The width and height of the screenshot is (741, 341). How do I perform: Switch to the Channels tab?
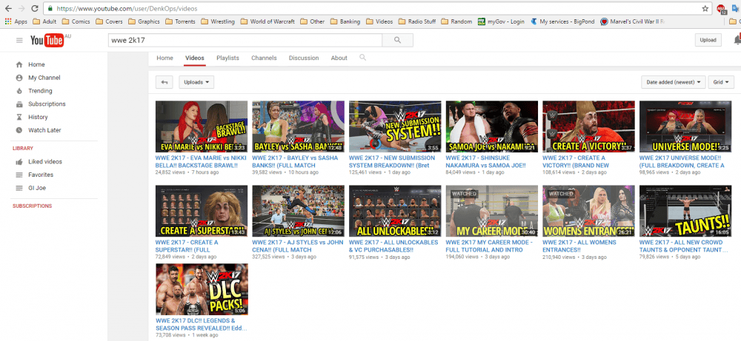pos(264,58)
